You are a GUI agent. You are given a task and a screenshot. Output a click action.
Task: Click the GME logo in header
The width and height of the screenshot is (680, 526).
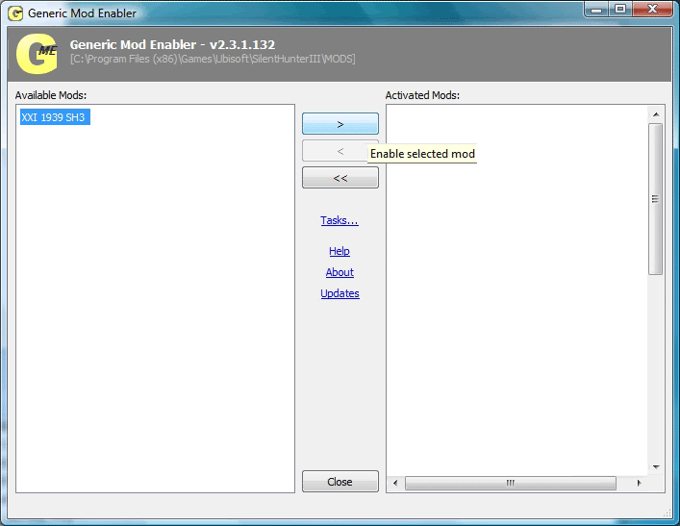(37, 54)
